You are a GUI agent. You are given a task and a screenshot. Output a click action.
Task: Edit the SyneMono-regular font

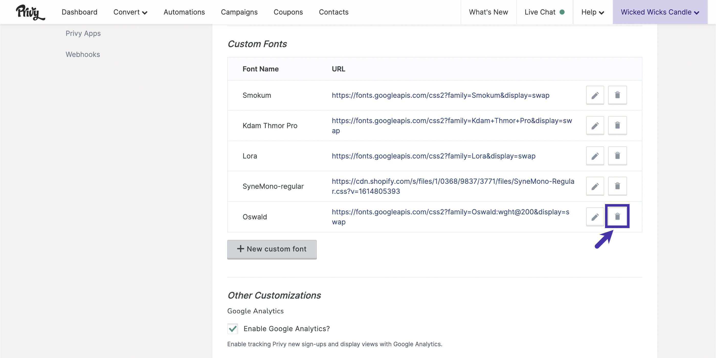pyautogui.click(x=595, y=186)
